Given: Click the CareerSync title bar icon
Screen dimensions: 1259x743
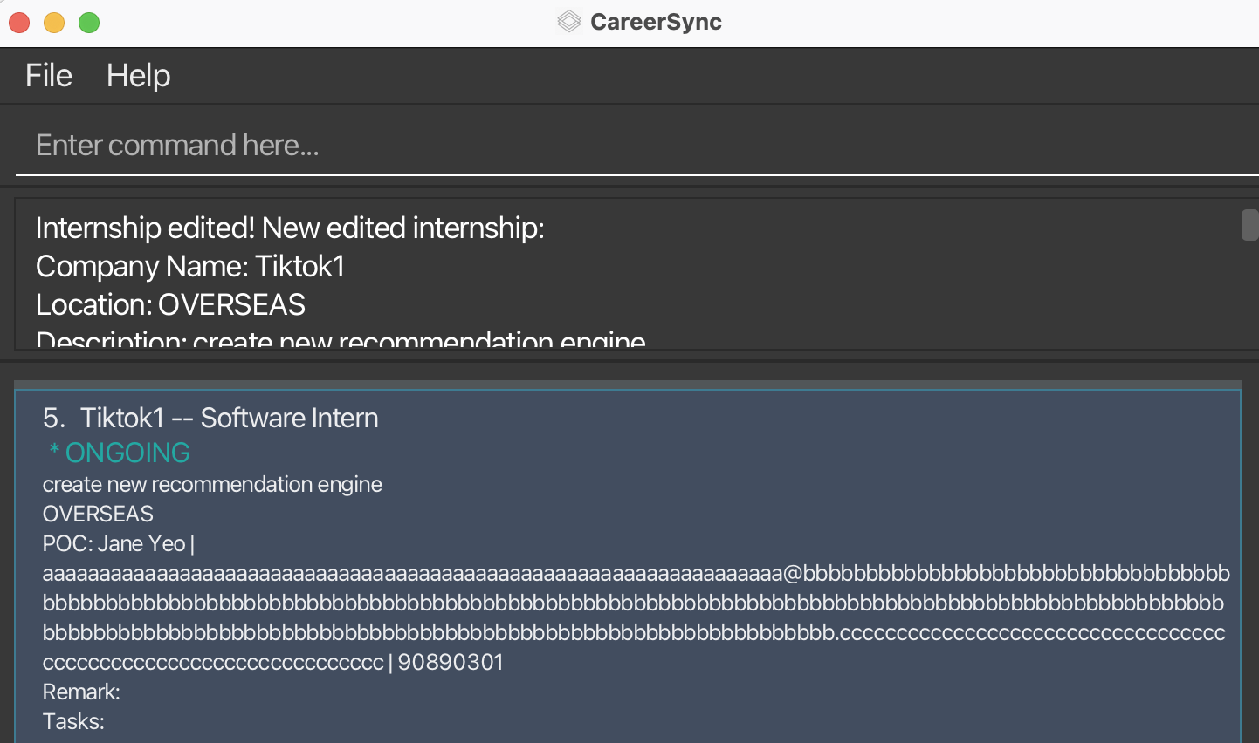Looking at the screenshot, I should pos(568,22).
